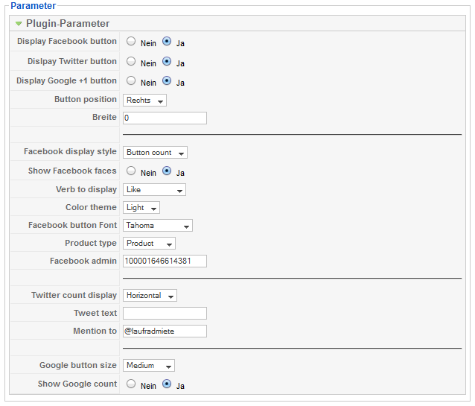Open the Button position dropdown
475x406 pixels.
(x=144, y=100)
